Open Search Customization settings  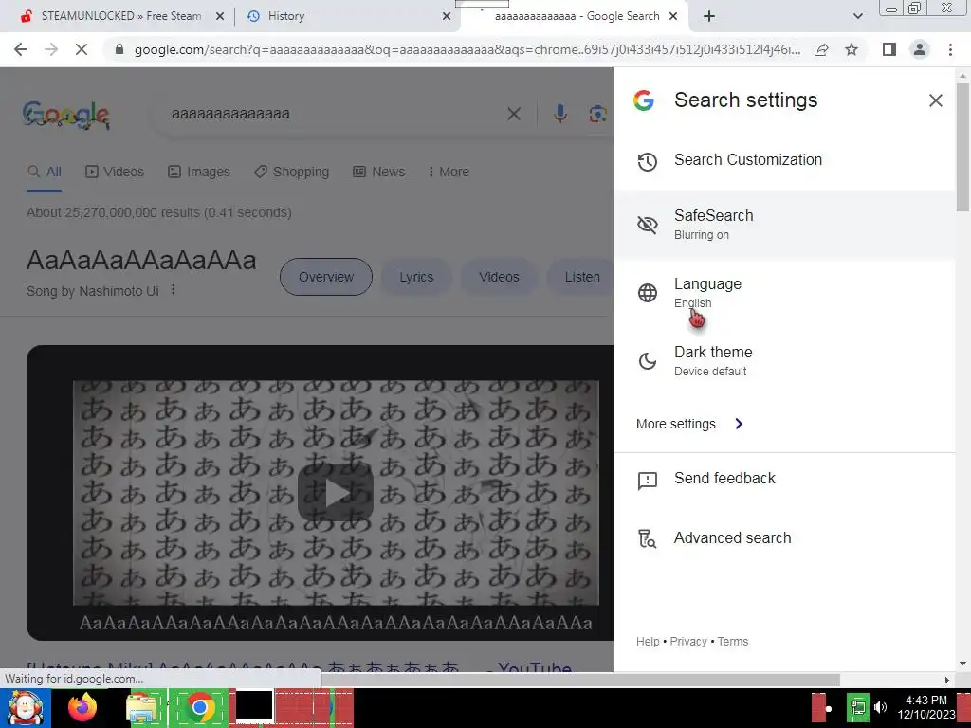point(784,159)
